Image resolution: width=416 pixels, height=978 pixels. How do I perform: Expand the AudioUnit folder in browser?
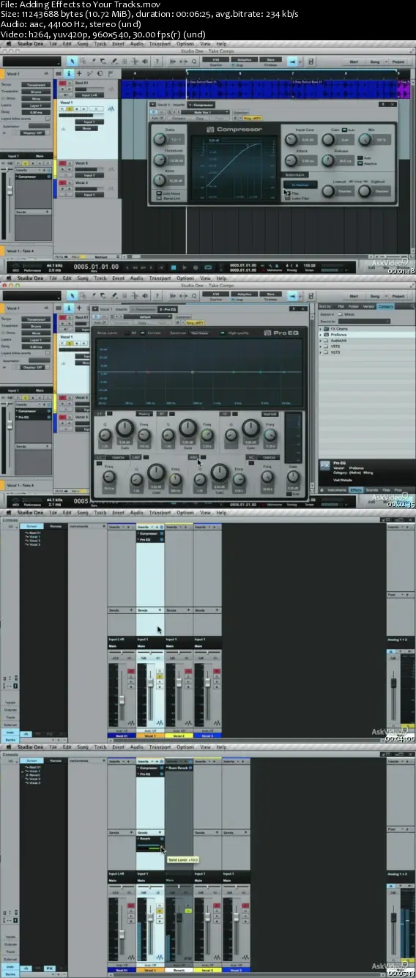(322, 341)
